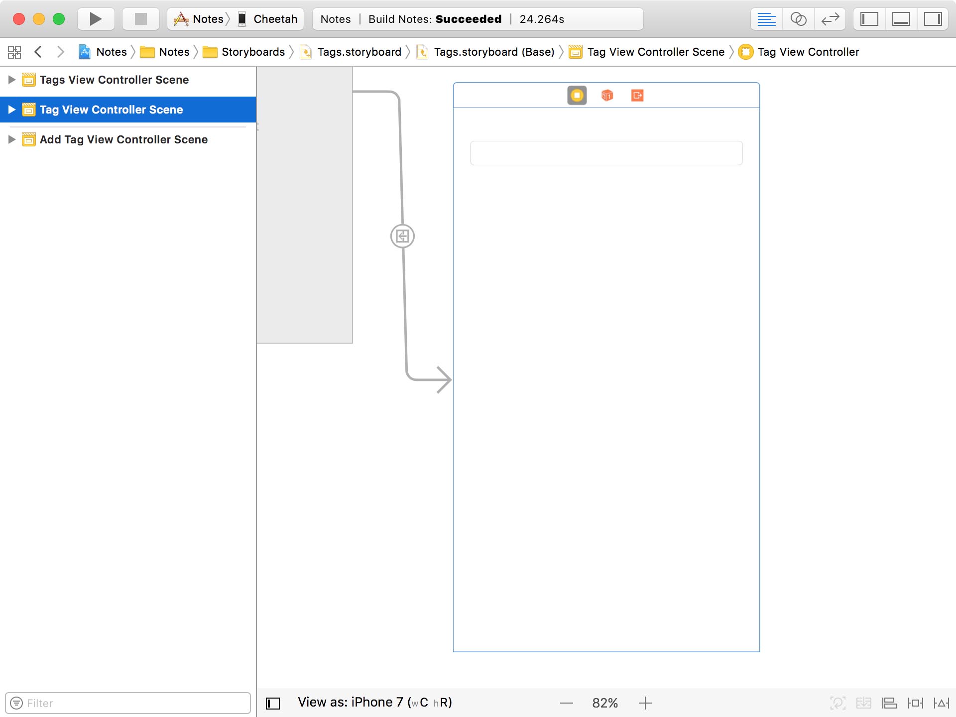Collapse the Tag View Controller Scene
This screenshot has height=717, width=956.
coord(11,110)
